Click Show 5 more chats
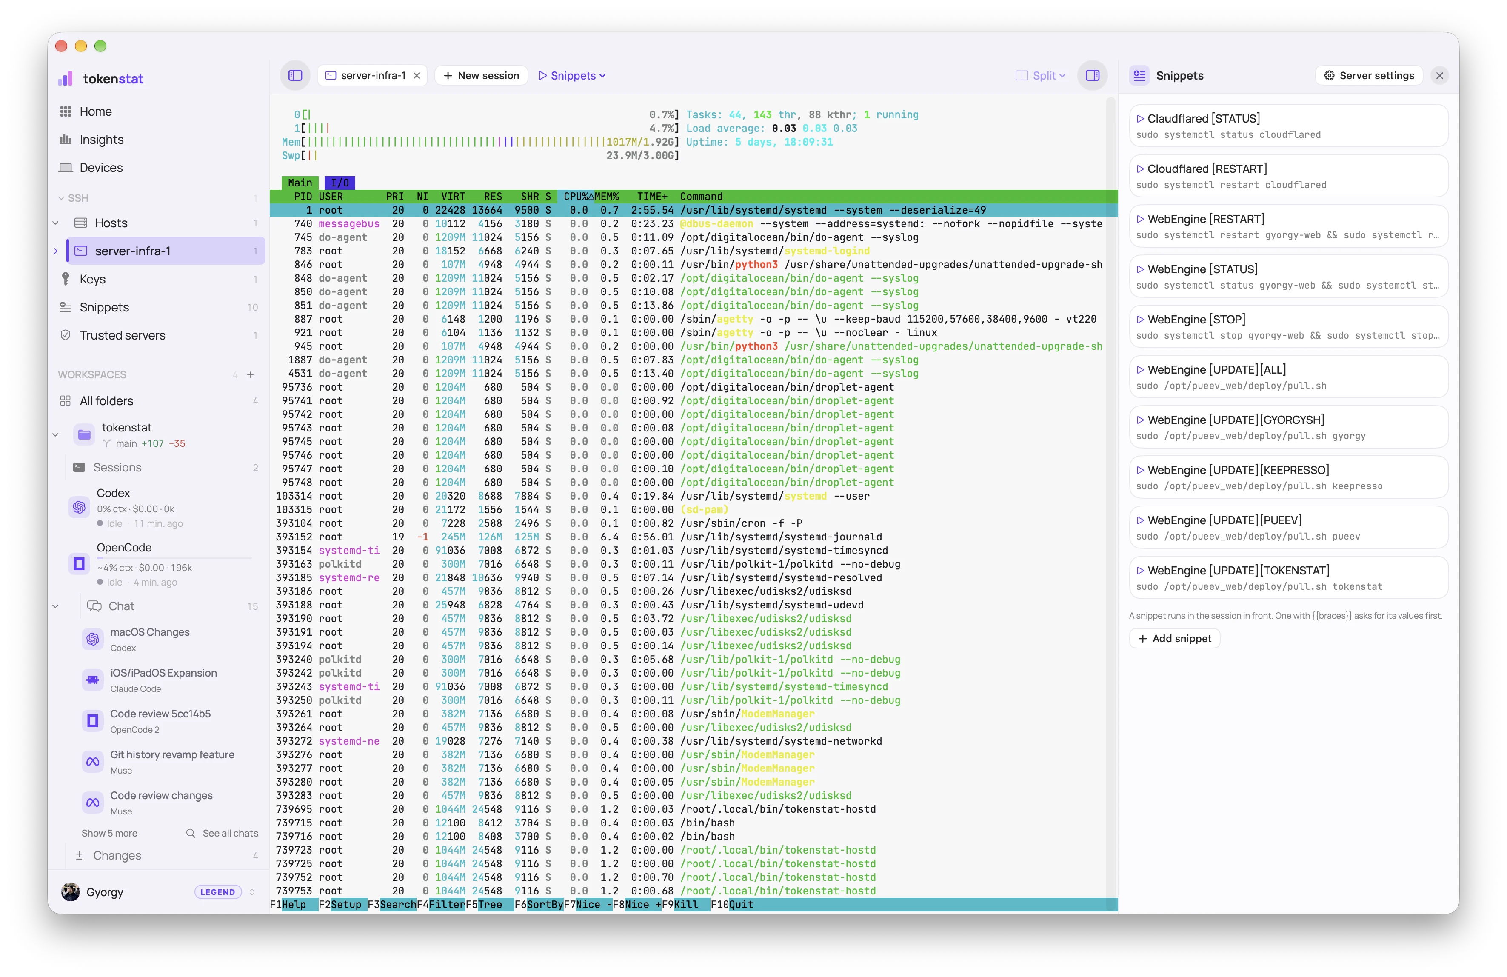Image resolution: width=1507 pixels, height=977 pixels. 109,833
